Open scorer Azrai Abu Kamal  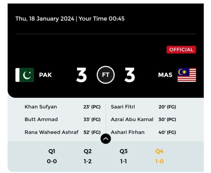coord(132,119)
